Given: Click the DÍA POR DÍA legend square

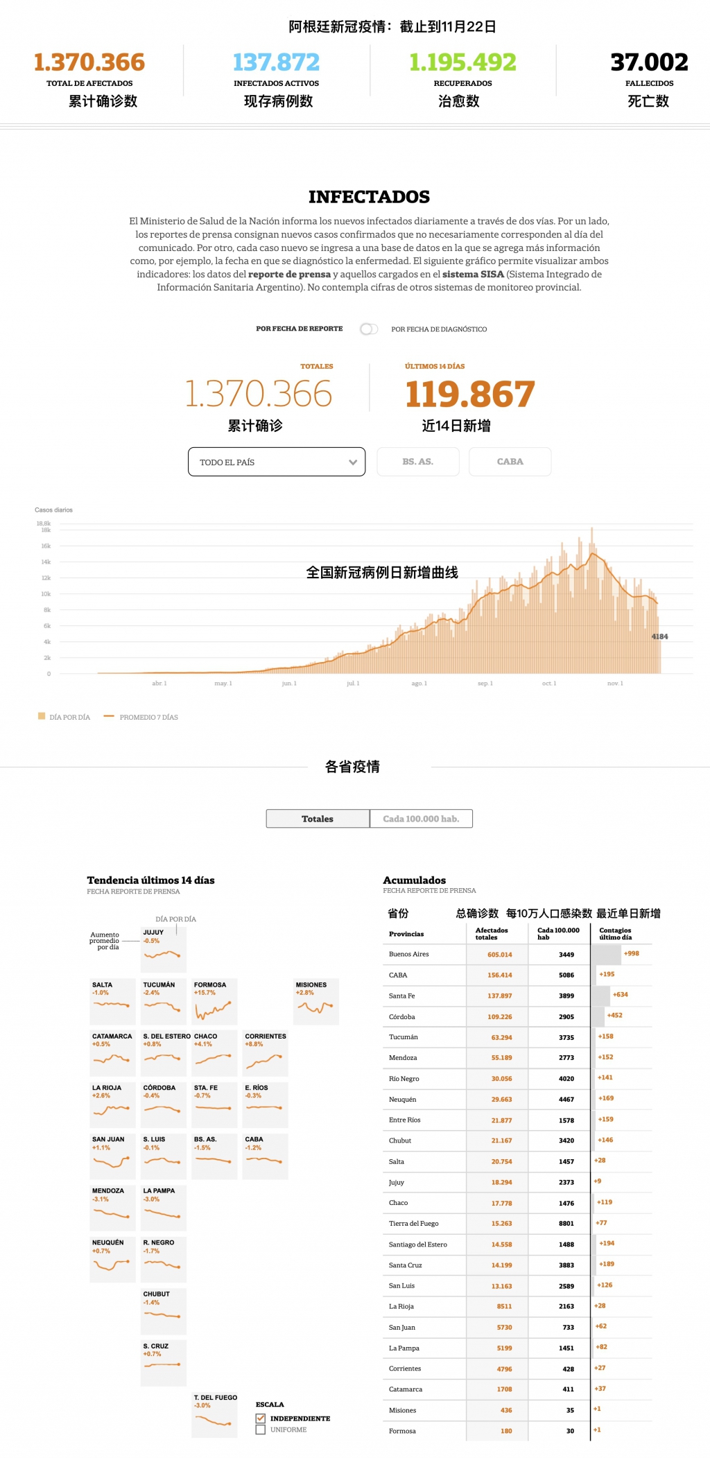Looking at the screenshot, I should tap(42, 717).
